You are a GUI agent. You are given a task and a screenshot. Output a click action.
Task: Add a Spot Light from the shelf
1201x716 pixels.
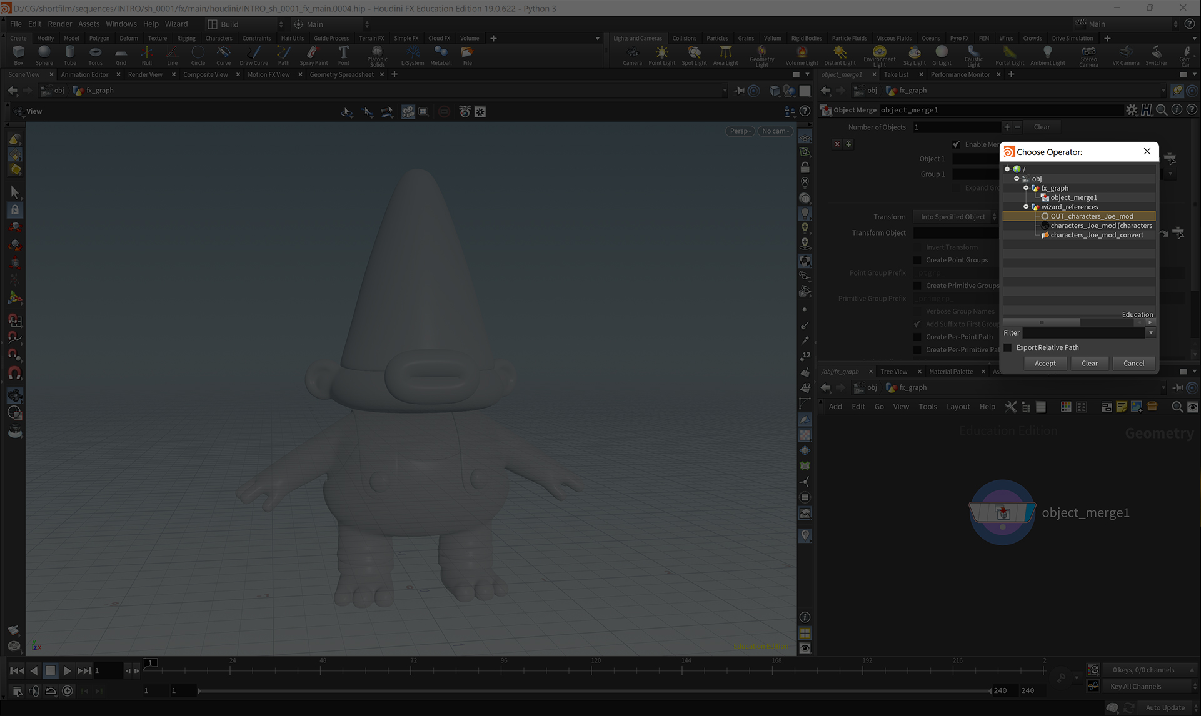pos(694,55)
